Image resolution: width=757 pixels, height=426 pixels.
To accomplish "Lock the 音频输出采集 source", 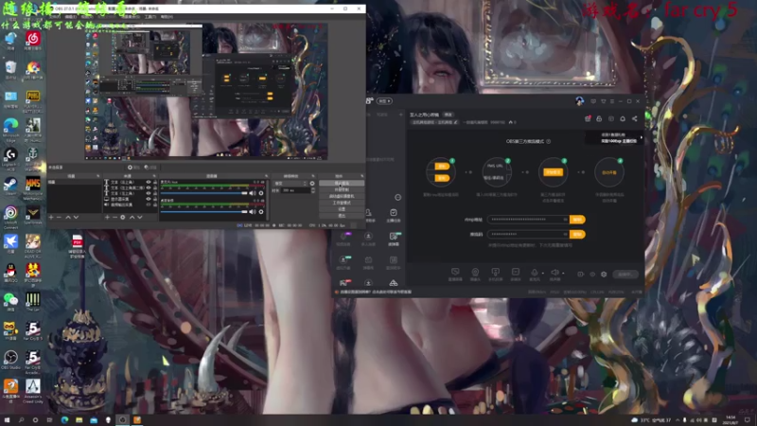I will [x=154, y=204].
